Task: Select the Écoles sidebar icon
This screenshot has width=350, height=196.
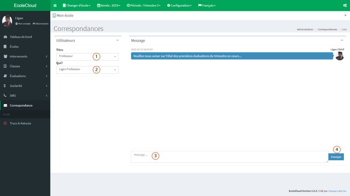Action: (5, 47)
